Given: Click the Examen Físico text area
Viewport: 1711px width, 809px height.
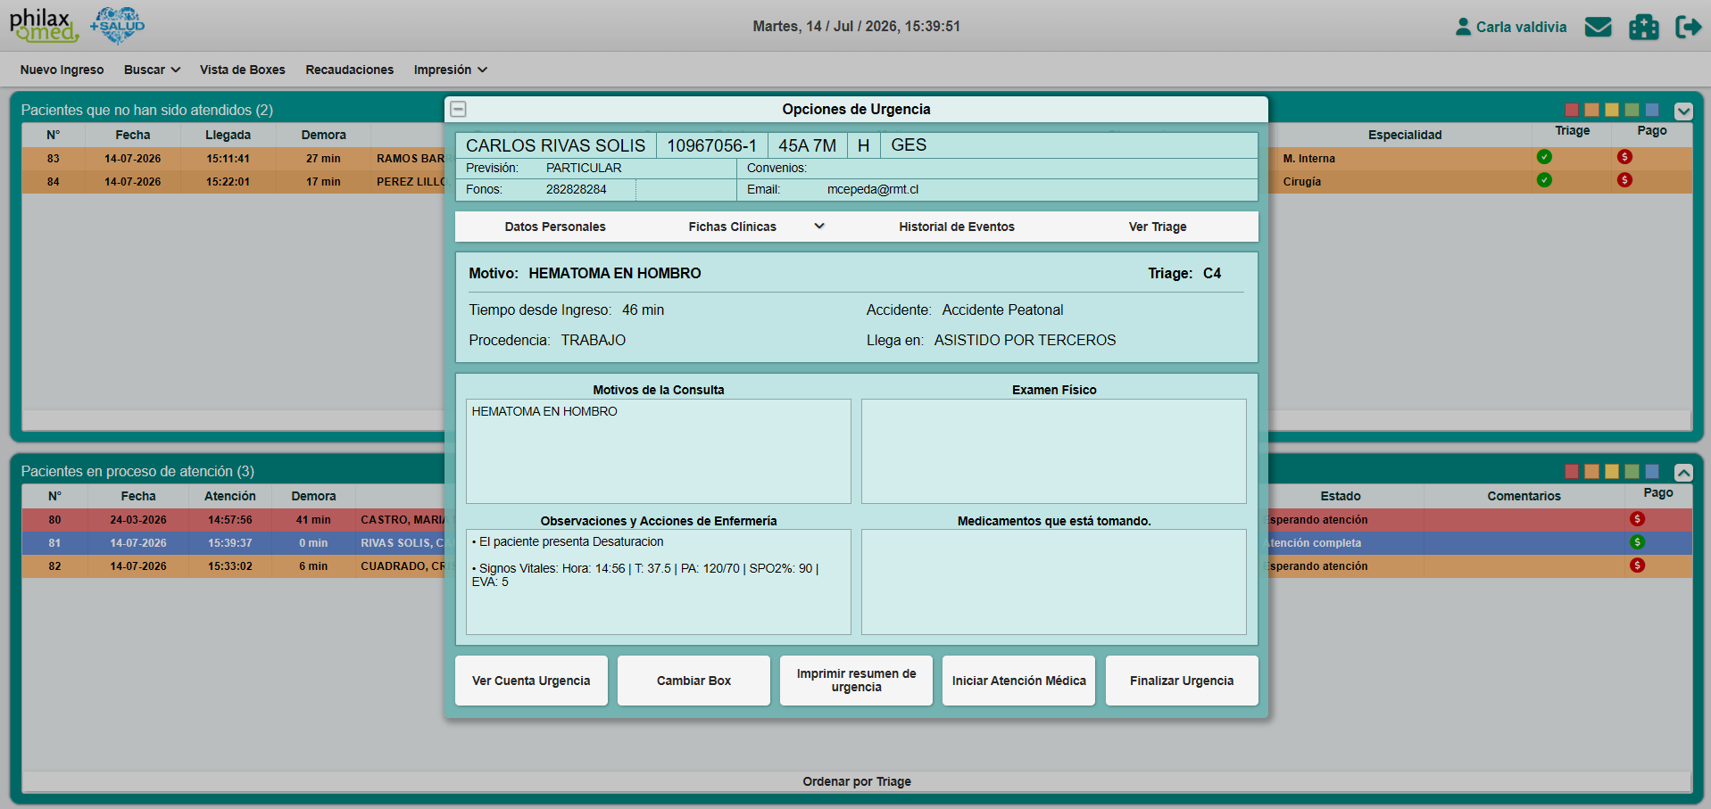Looking at the screenshot, I should (x=1054, y=451).
